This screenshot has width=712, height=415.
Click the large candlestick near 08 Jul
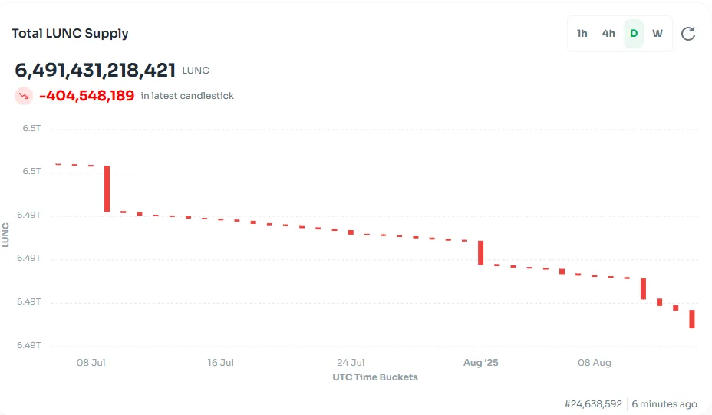107,189
